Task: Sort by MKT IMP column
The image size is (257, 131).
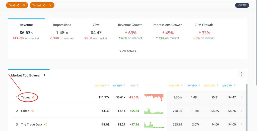Action: pos(175,85)
